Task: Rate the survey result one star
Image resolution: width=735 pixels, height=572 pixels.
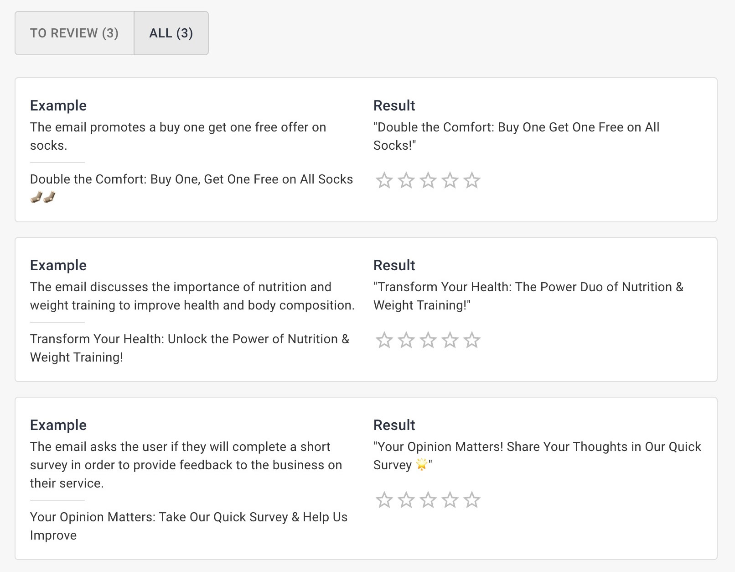Action: click(384, 500)
